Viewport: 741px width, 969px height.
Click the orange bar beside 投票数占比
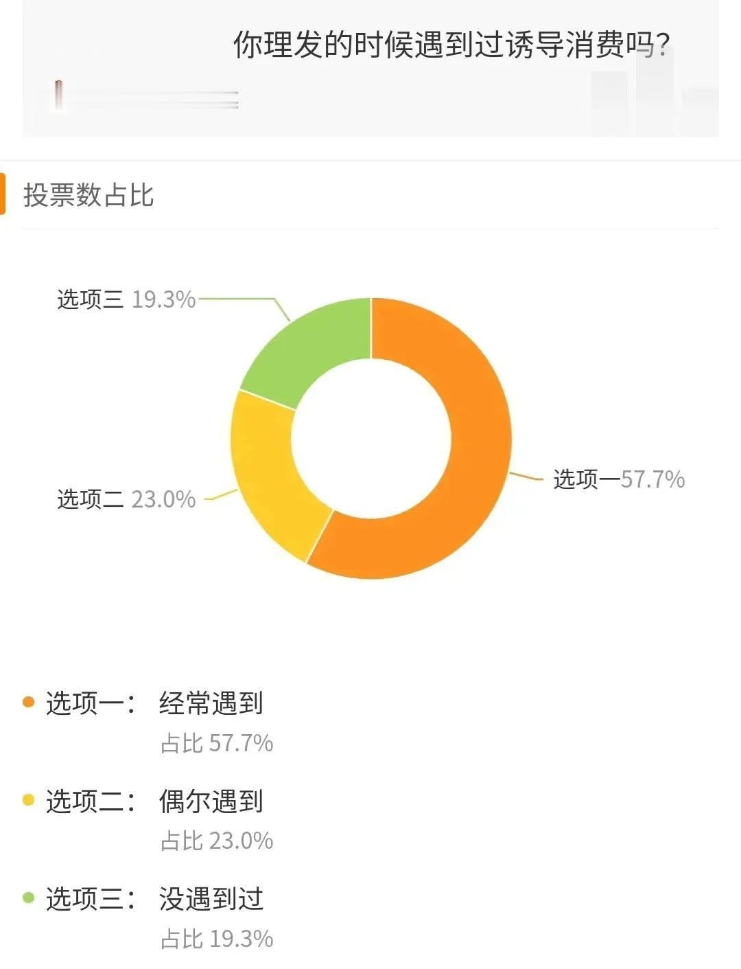pos(3,194)
